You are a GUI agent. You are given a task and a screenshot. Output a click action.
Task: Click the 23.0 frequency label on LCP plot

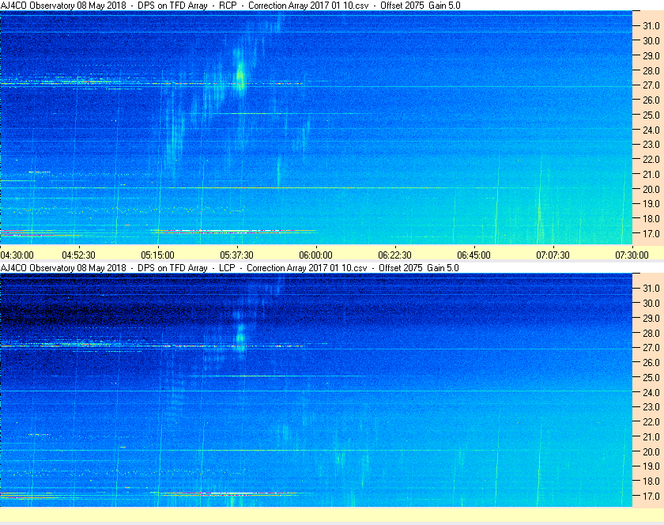(x=651, y=406)
